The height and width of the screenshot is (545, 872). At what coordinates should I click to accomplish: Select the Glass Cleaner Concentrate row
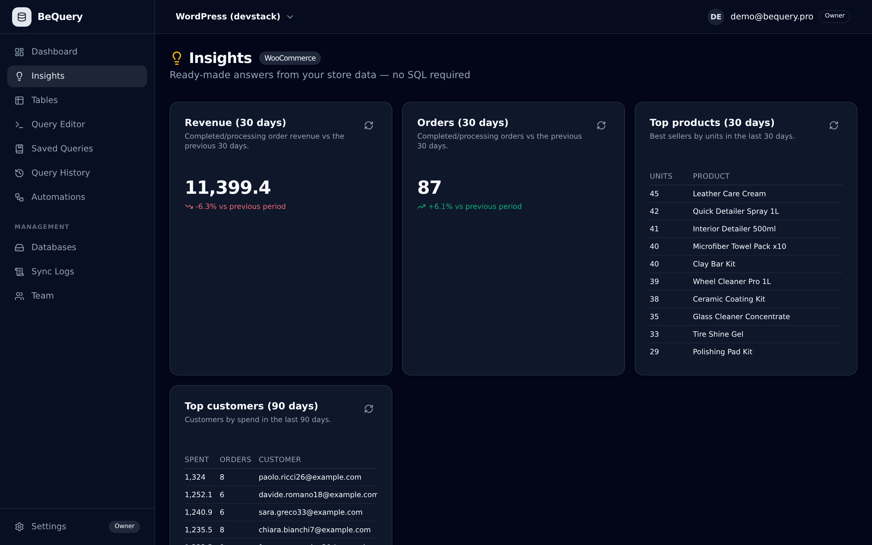(x=746, y=317)
